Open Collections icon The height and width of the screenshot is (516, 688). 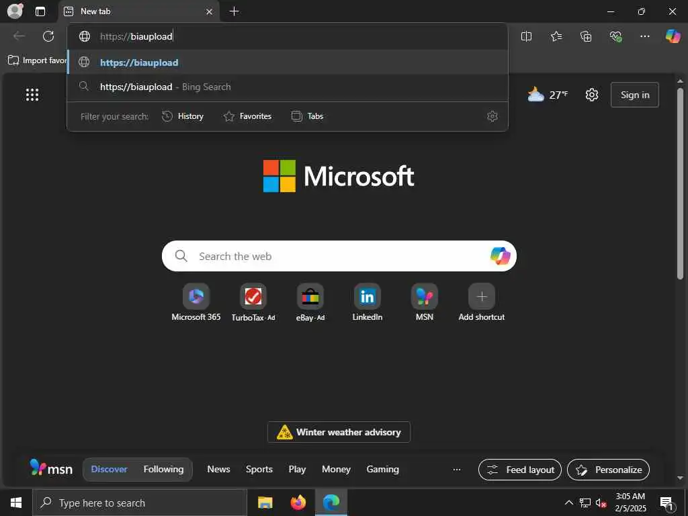click(586, 36)
